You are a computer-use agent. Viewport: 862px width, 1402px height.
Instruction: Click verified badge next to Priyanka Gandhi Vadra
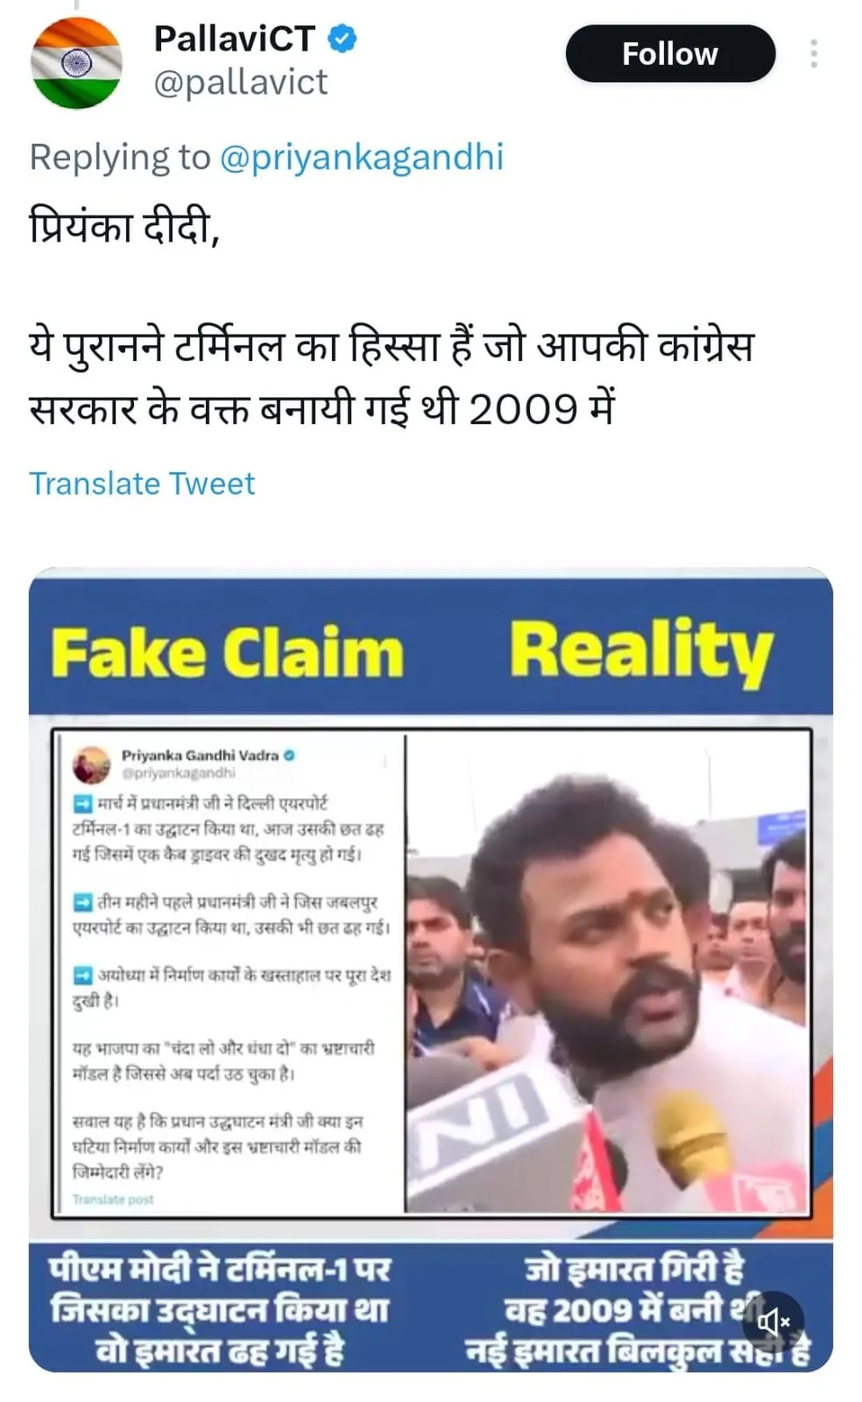pyautogui.click(x=289, y=754)
